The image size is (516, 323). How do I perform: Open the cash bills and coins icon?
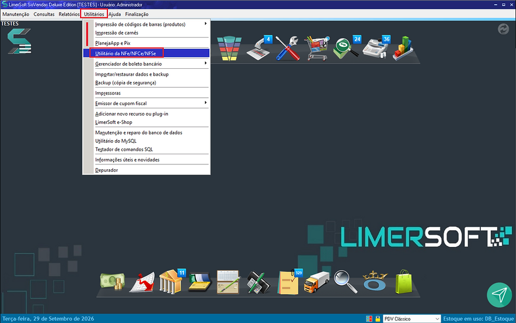(113, 282)
